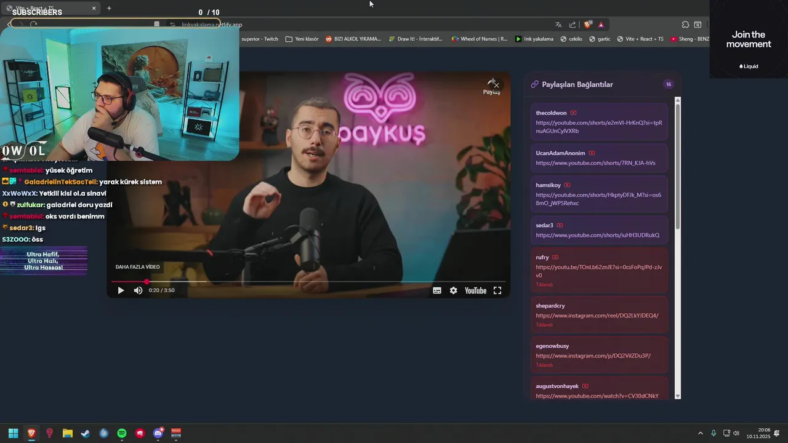Click the DAHA FAZLA VİDEO label
The image size is (788, 443).
[137, 267]
